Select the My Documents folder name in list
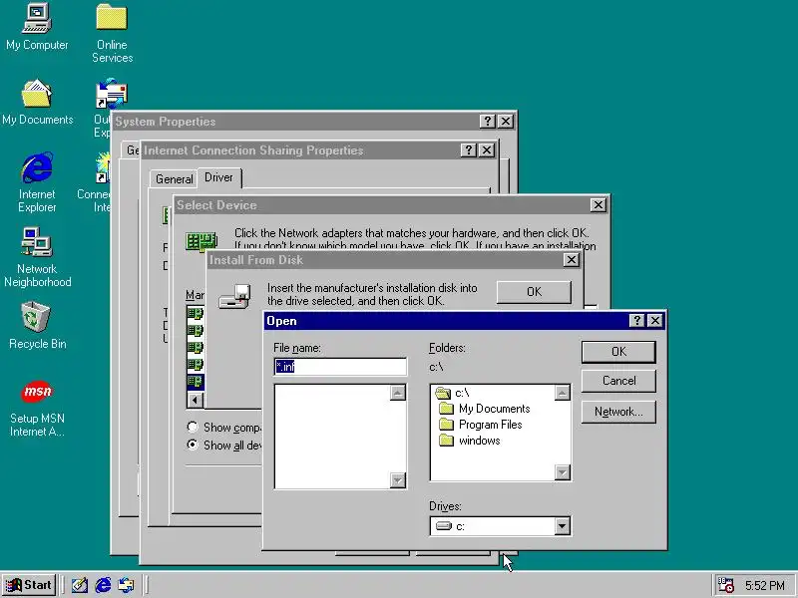The image size is (798, 598). pos(494,409)
